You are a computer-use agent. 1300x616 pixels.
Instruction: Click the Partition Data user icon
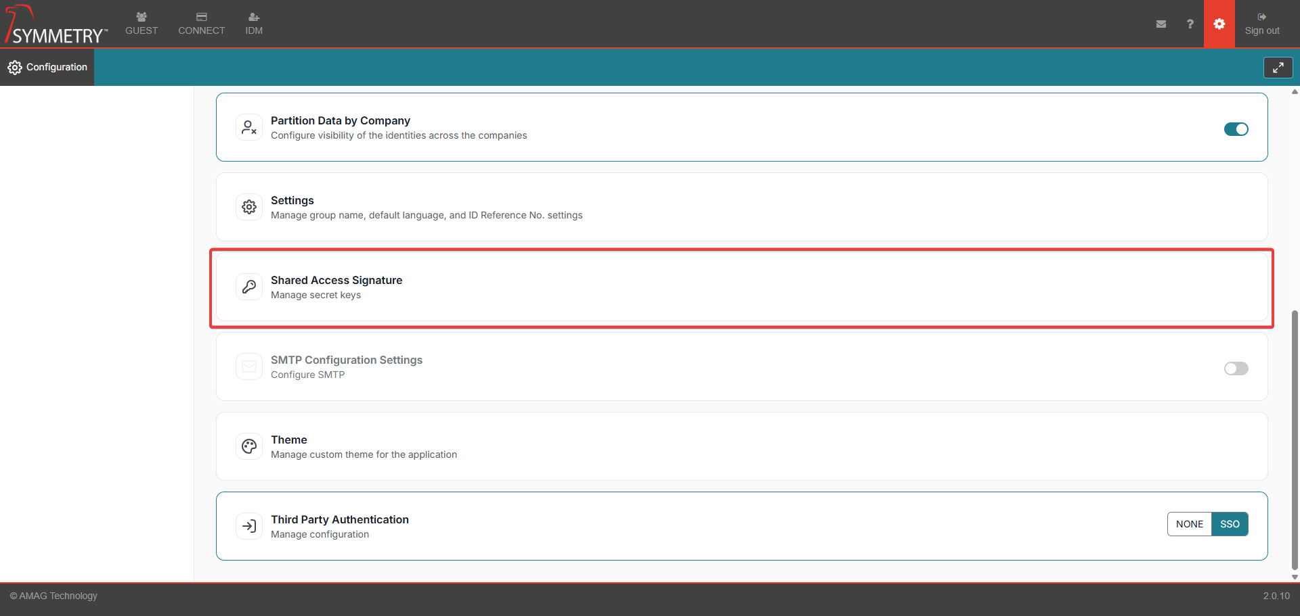pos(249,127)
